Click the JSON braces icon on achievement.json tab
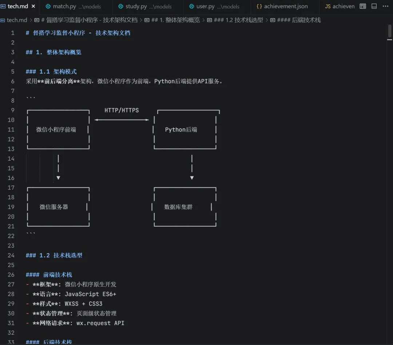This screenshot has height=345, width=393. tap(259, 6)
